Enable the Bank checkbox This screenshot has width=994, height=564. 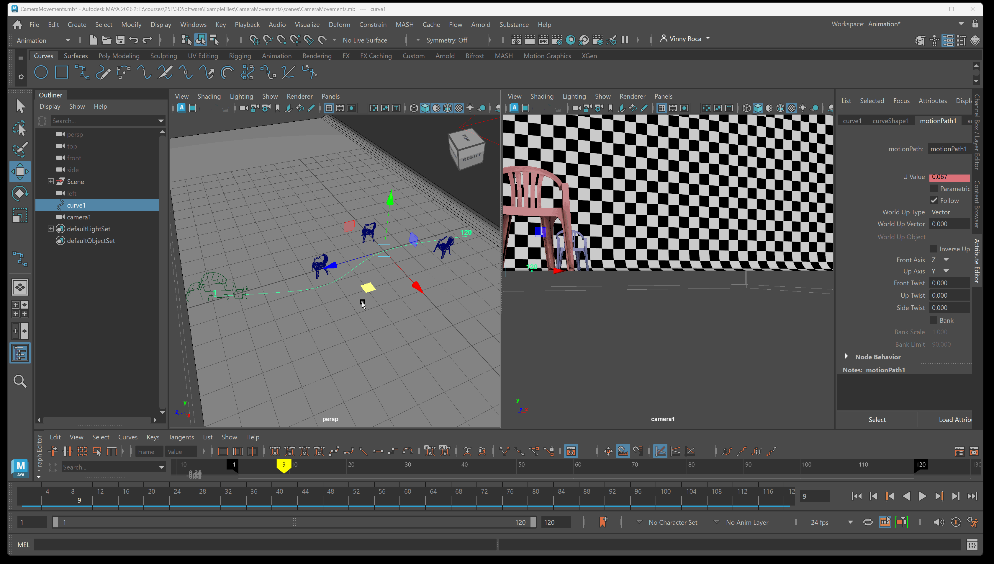(x=934, y=320)
